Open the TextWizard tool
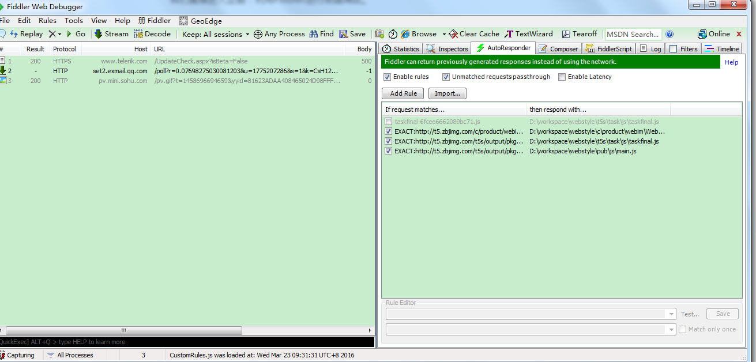This screenshot has width=756, height=362. pos(529,34)
